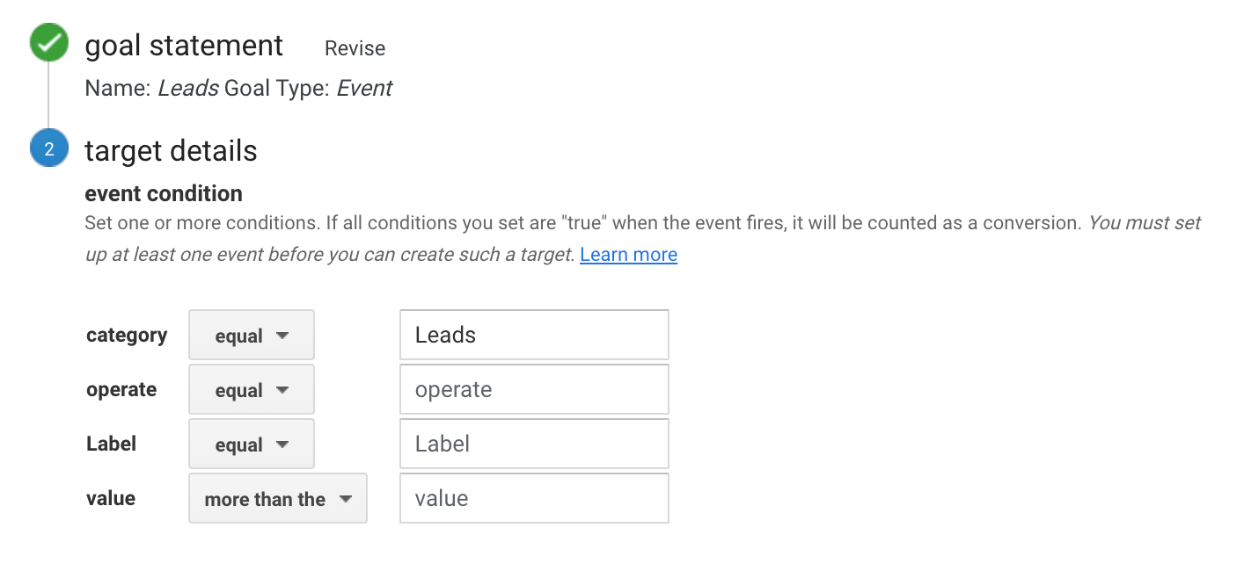Focus the category field containing Leads
This screenshot has height=571, width=1251.
pos(534,335)
